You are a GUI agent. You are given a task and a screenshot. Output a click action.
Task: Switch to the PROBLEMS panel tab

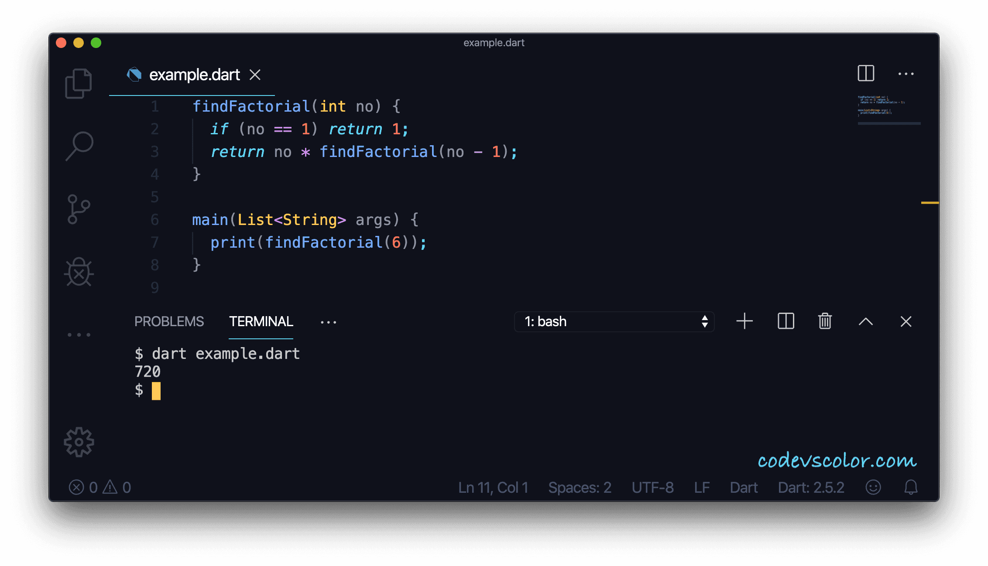pyautogui.click(x=169, y=322)
